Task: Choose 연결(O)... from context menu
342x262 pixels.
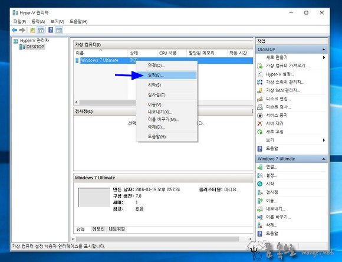Action: pyautogui.click(x=167, y=65)
